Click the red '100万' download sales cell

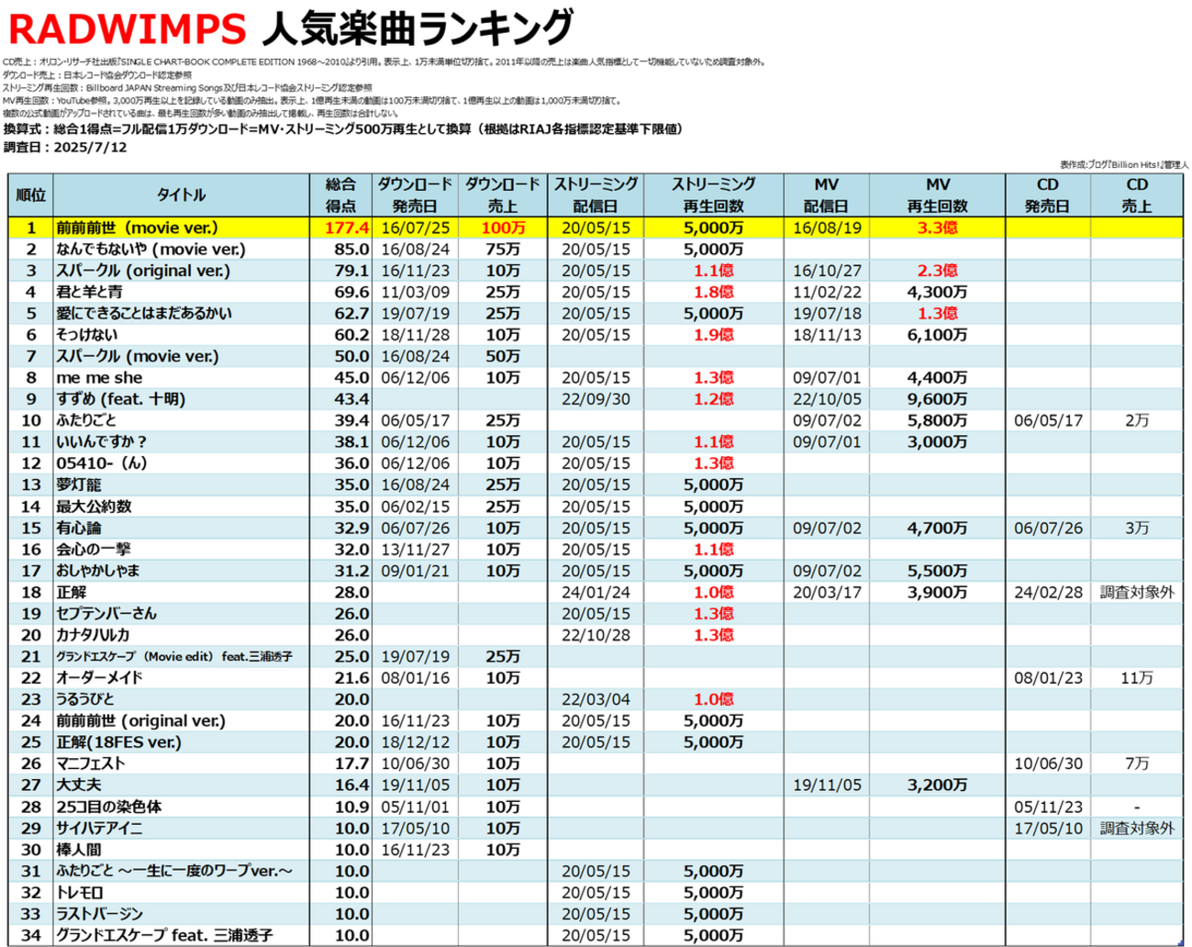pyautogui.click(x=503, y=228)
